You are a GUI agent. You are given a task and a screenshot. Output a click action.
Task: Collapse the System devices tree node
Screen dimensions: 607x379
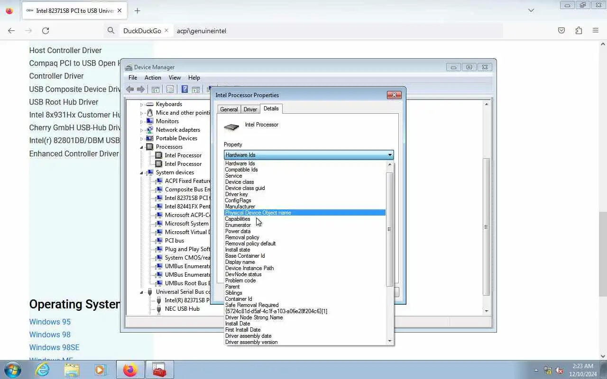click(x=141, y=172)
